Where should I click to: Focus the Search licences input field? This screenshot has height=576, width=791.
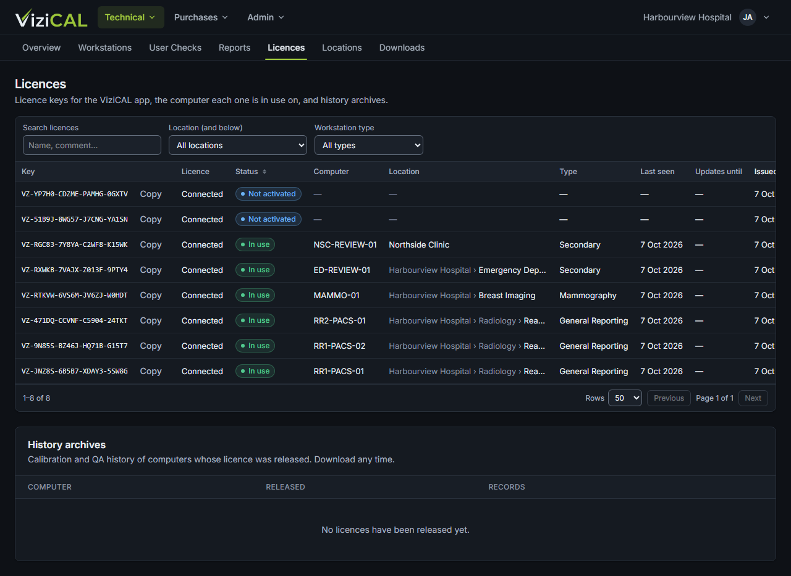pyautogui.click(x=92, y=145)
